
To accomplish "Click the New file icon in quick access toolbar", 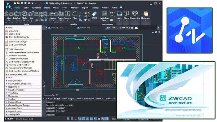I will tap(15, 3).
